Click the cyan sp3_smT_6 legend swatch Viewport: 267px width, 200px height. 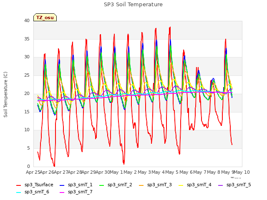pos(18,192)
